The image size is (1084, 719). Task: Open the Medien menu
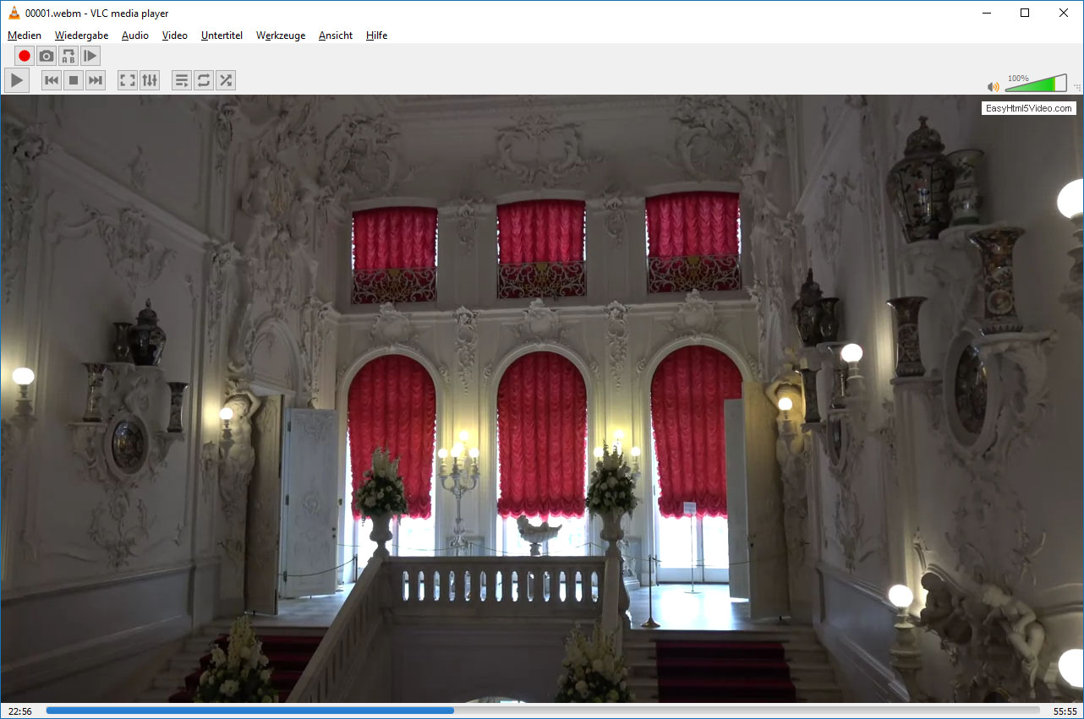(25, 35)
